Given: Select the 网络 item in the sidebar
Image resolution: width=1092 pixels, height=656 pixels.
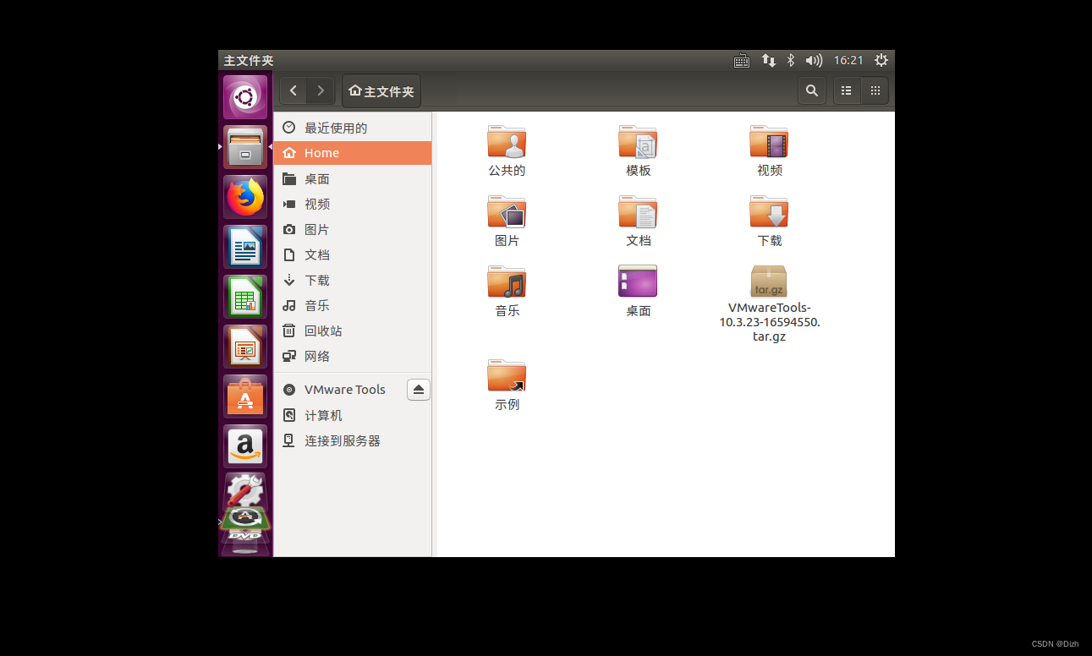Looking at the screenshot, I should point(317,356).
